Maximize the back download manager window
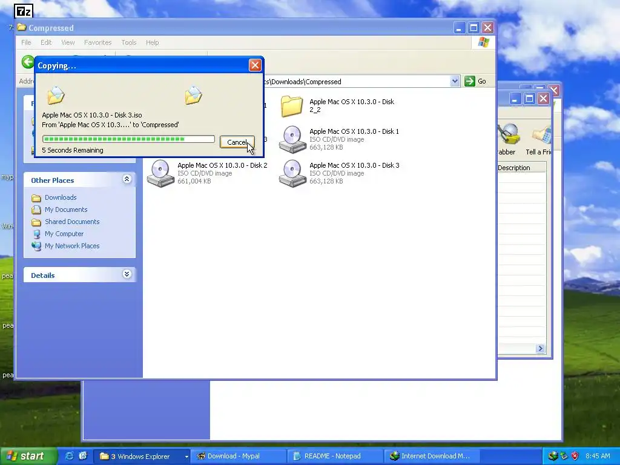The height and width of the screenshot is (465, 620). (529, 99)
